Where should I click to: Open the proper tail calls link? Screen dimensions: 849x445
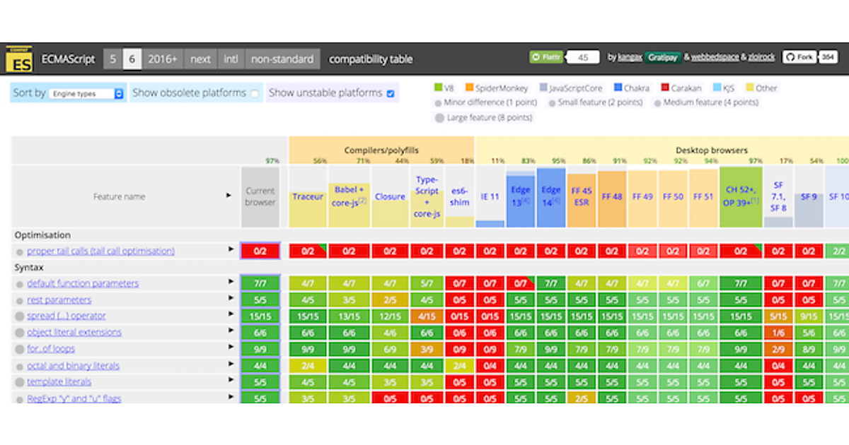pos(100,251)
